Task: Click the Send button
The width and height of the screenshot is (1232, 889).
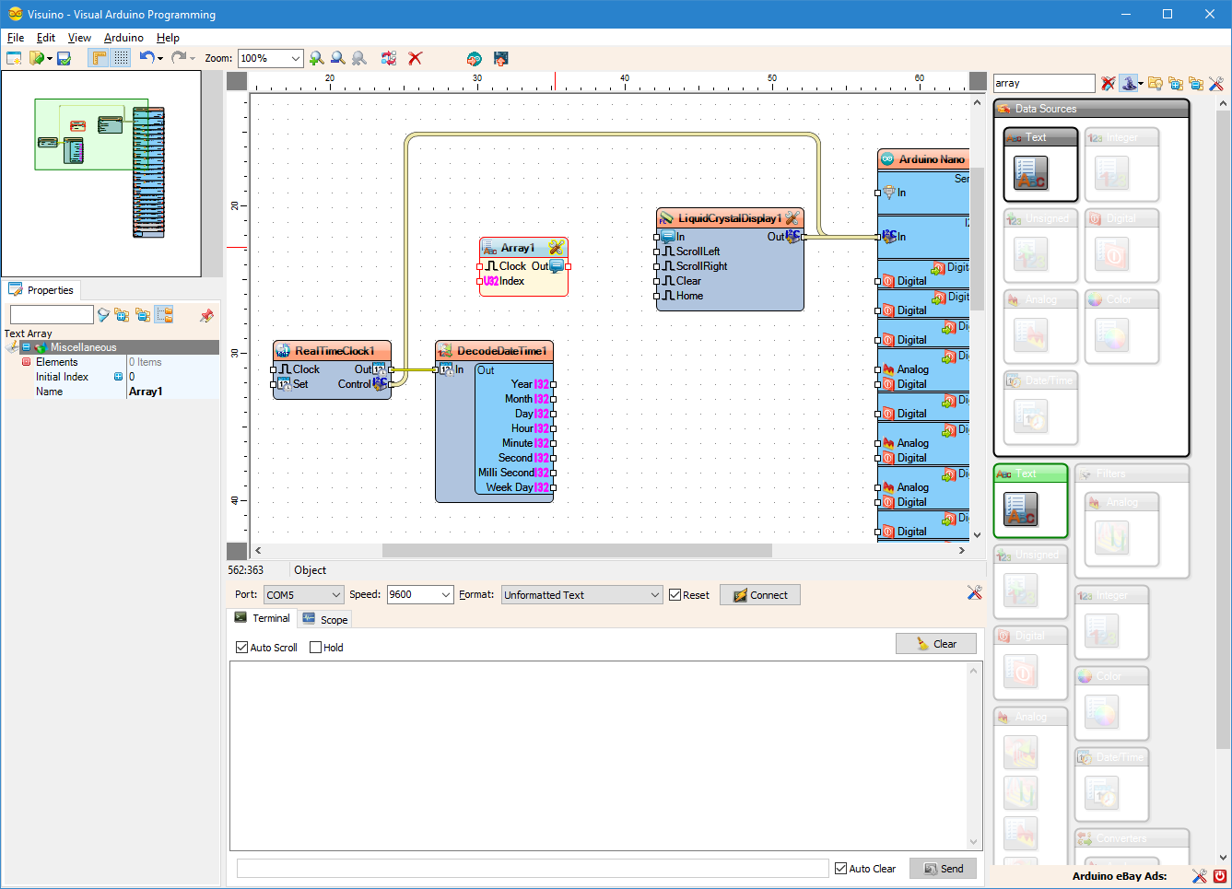Action: point(943,869)
